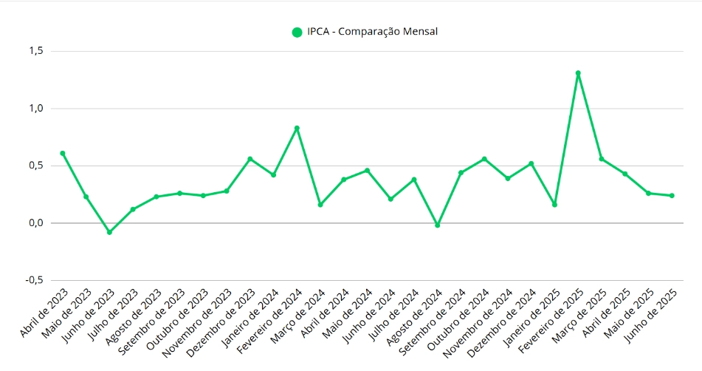Image resolution: width=702 pixels, height=371 pixels.
Task: Click the Maio de 2023 data point
Action: (86, 197)
